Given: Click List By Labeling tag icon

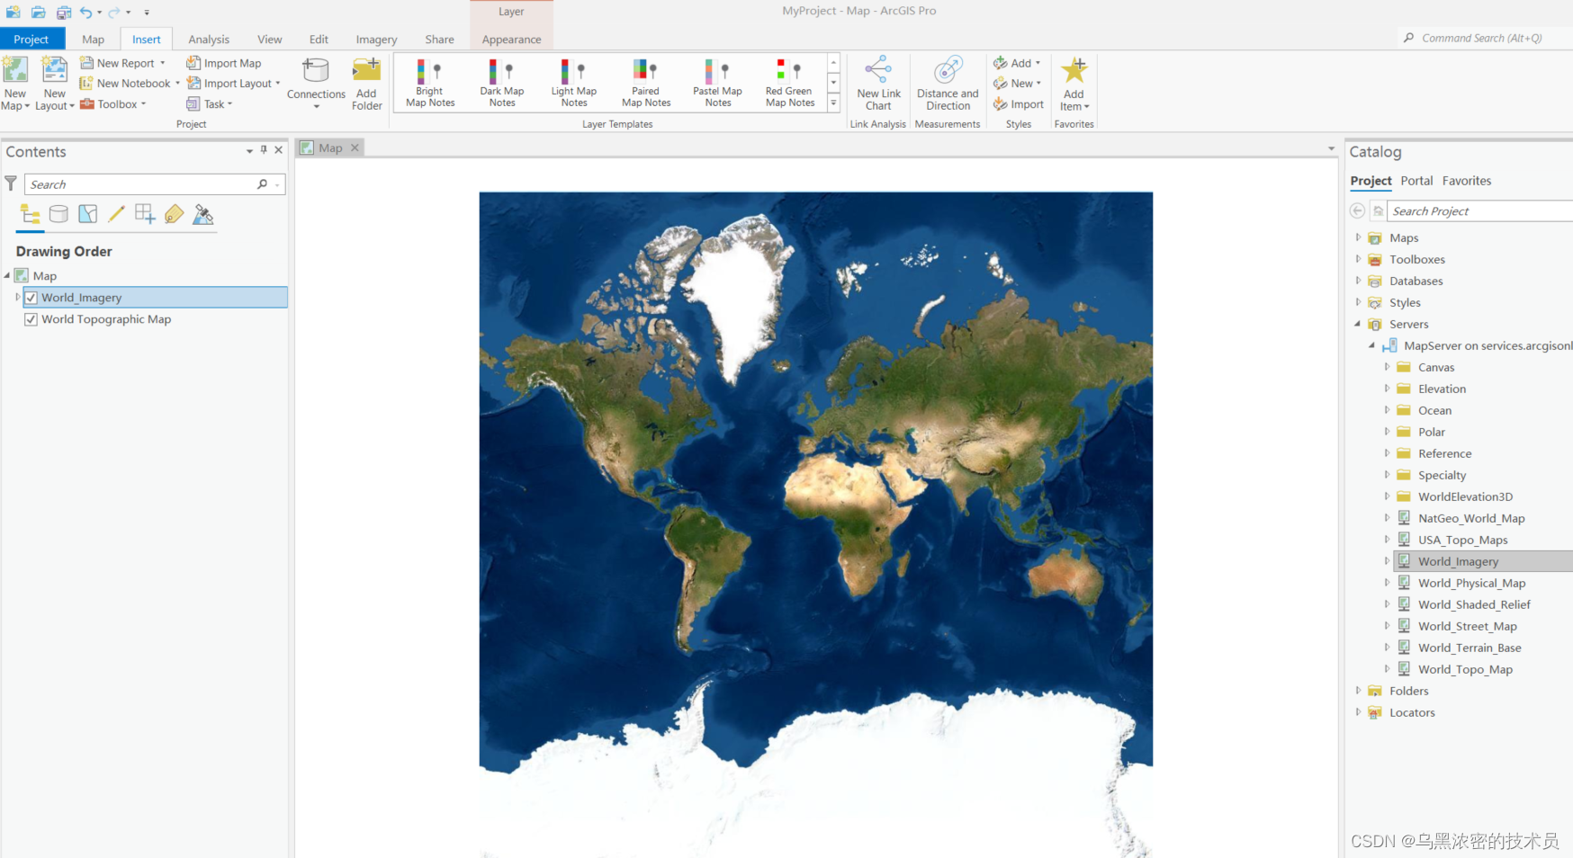Looking at the screenshot, I should click(x=174, y=214).
